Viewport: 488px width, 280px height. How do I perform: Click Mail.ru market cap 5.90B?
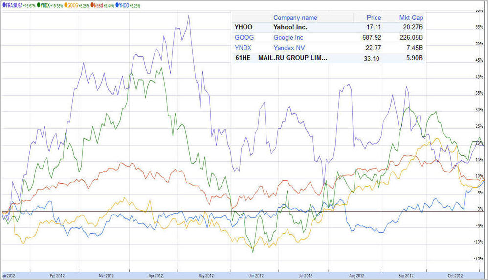coord(415,58)
